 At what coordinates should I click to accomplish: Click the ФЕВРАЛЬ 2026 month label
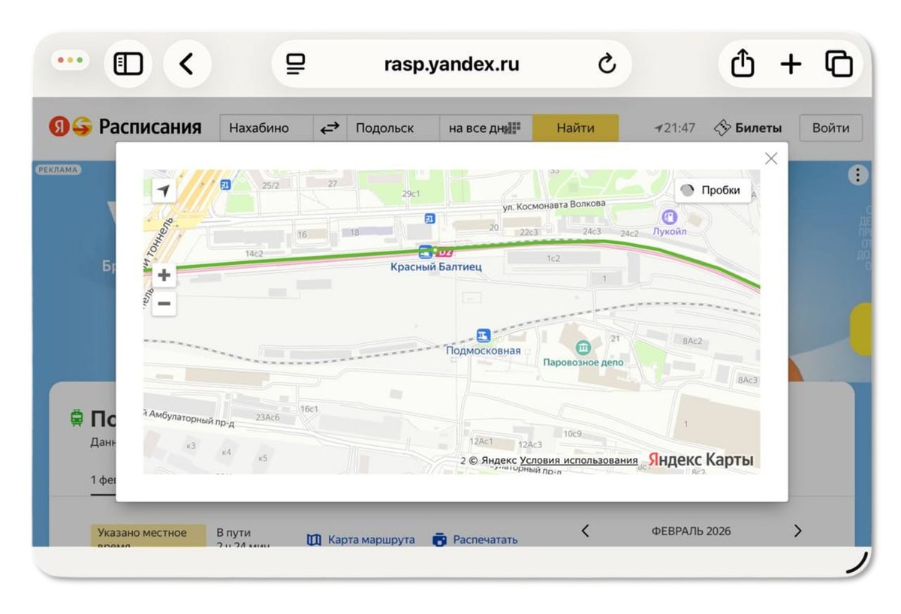[691, 531]
